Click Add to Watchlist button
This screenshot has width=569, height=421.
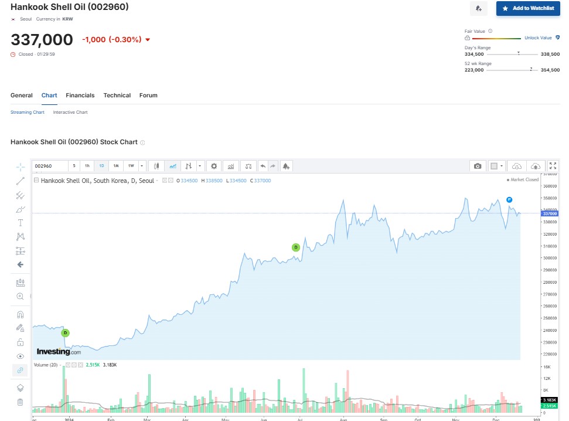tap(528, 8)
